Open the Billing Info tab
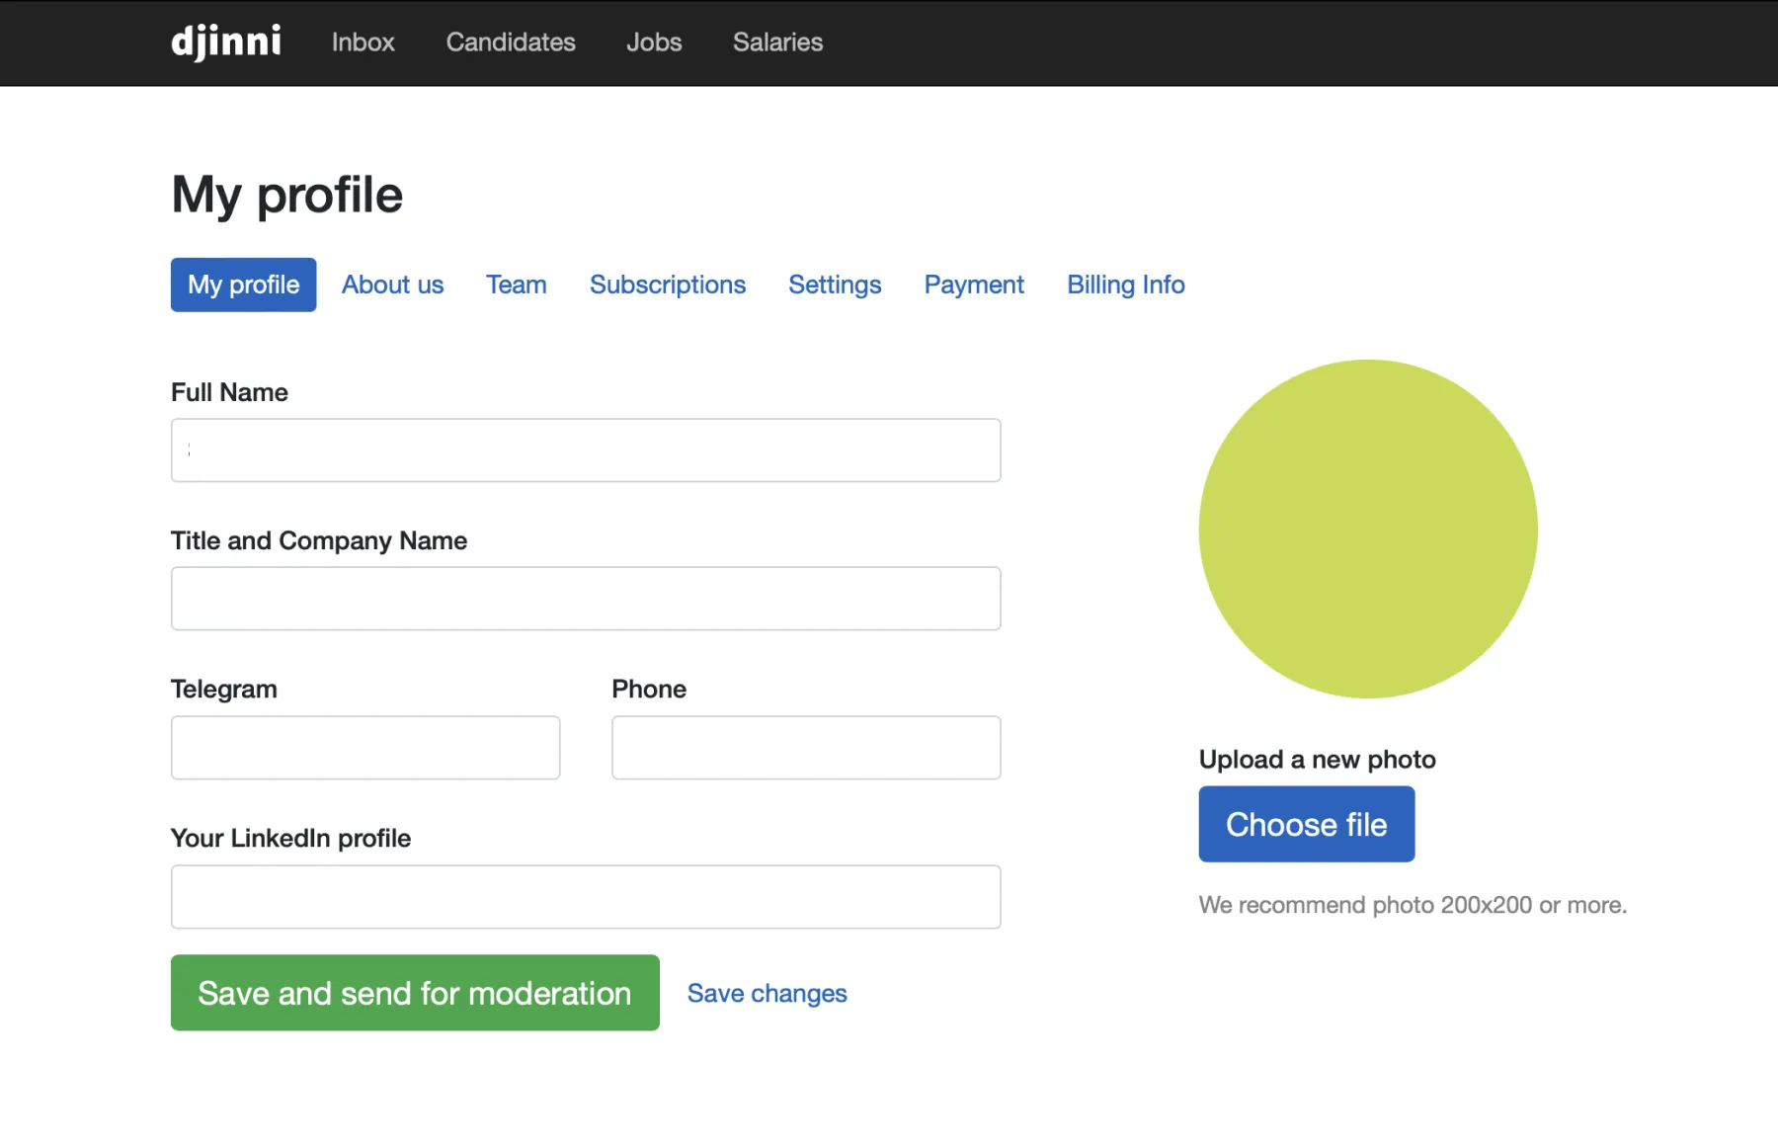 [x=1125, y=285]
